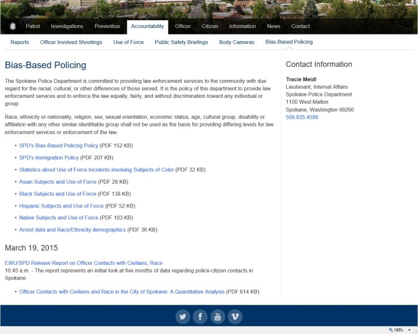The width and height of the screenshot is (418, 334).
Task: Open EWU/SPD Release Report headline
Action: 84,263
